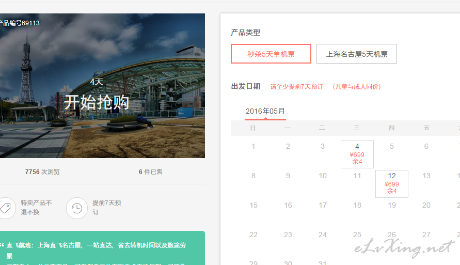Click day 24 in the calendar
Screen dimensions: 460x265
(323, 235)
